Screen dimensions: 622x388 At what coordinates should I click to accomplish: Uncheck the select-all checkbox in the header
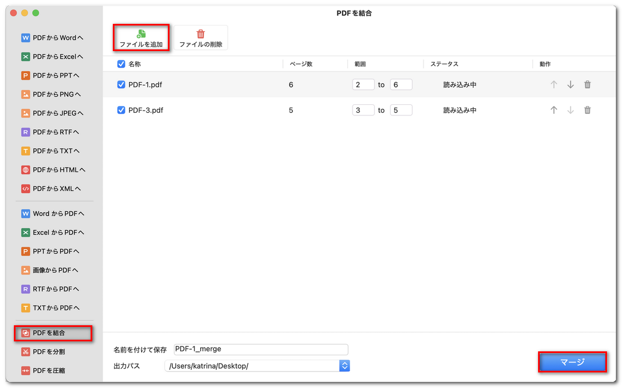coord(121,64)
